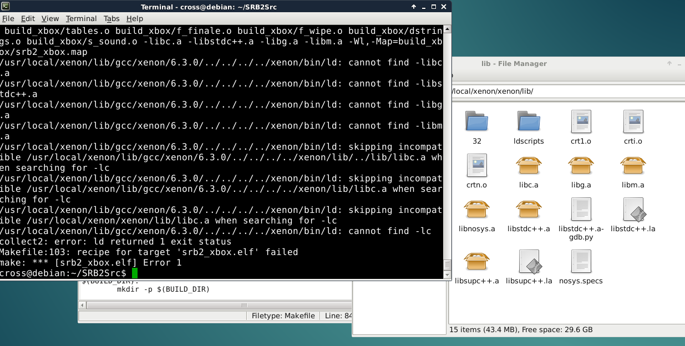Open the Terminal File menu
The height and width of the screenshot is (346, 685).
[8, 18]
